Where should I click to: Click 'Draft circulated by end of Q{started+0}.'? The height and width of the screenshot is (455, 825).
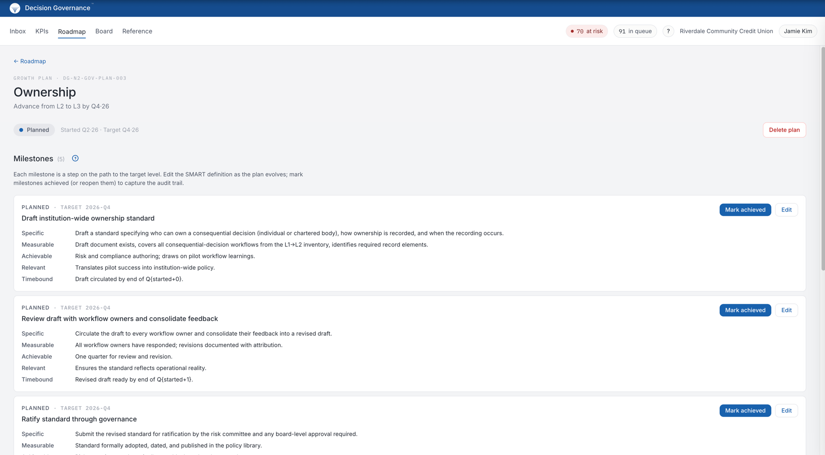point(129,279)
